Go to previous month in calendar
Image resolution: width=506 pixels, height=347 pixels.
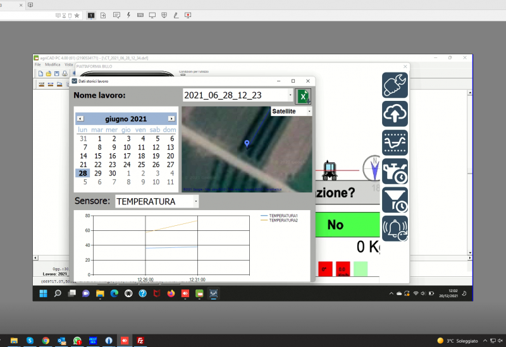pyautogui.click(x=80, y=119)
